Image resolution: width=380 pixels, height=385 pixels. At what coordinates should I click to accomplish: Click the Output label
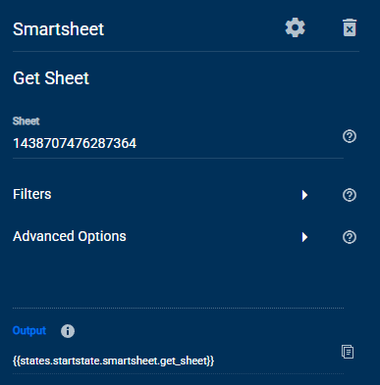point(29,330)
